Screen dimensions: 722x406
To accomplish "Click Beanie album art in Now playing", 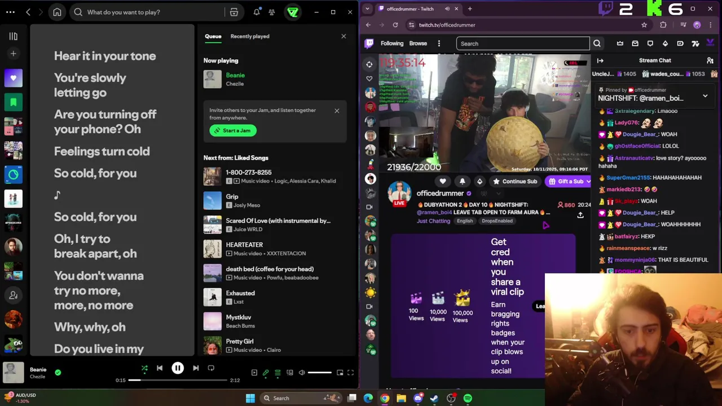I will tap(213, 79).
